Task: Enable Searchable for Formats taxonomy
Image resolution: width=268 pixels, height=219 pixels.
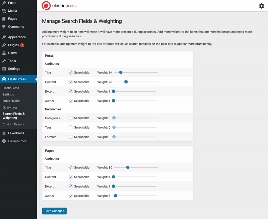Action: [x=70, y=137]
